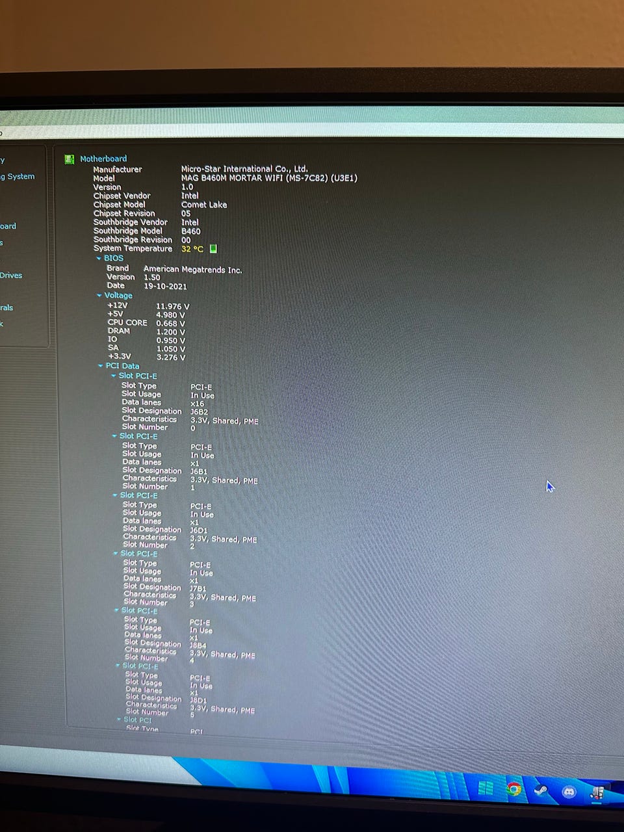
Task: Click the green System Temperature indicator icon
Action: click(x=213, y=249)
